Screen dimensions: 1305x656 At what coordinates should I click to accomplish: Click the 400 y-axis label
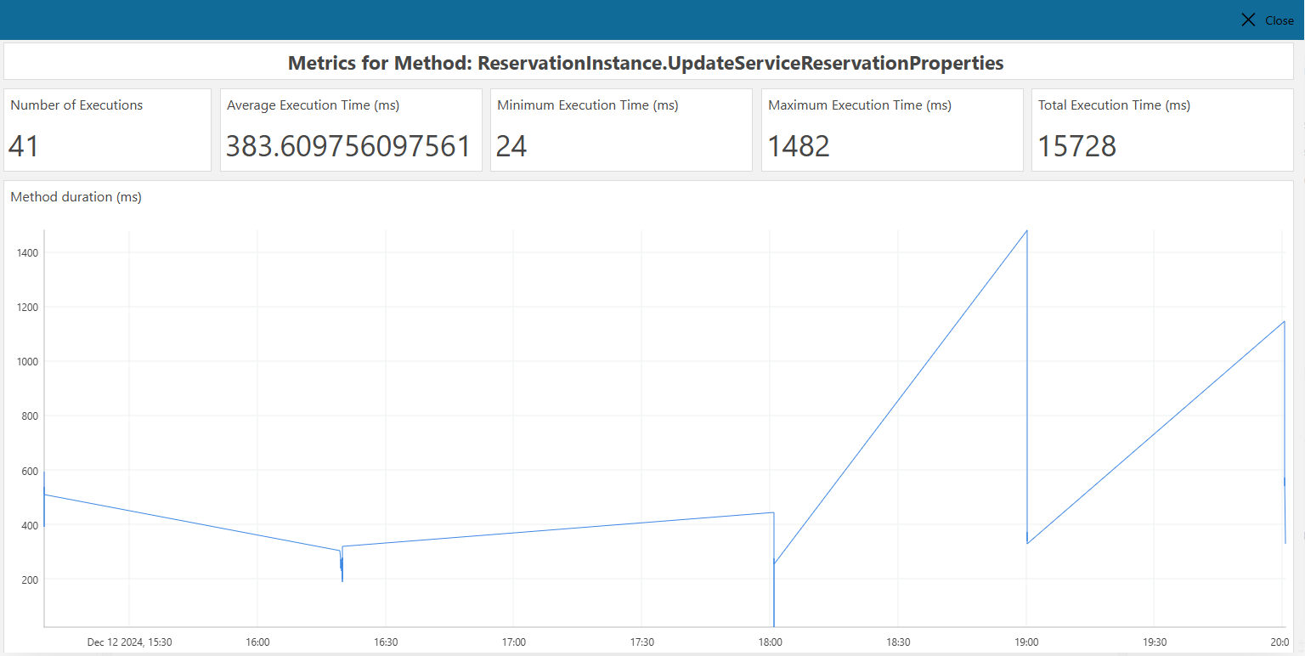29,524
